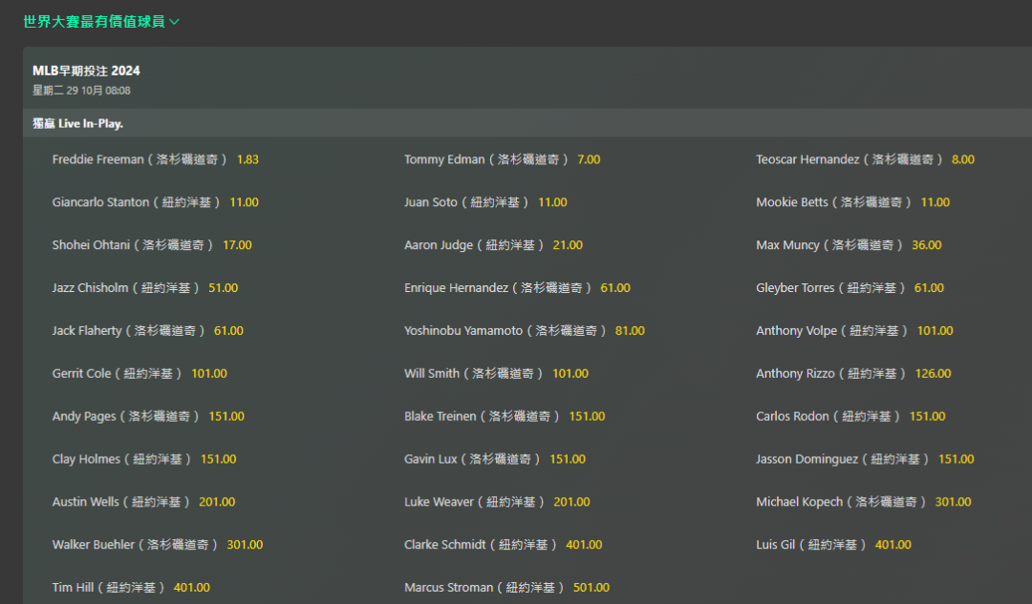Select Freddie Freeman at odds 1.83
Viewport: 1032px width, 604px height.
tap(156, 159)
